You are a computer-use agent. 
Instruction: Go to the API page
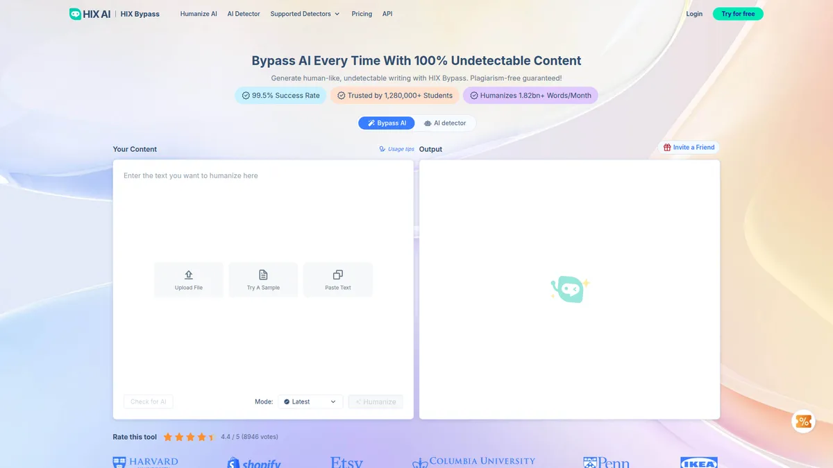(x=387, y=14)
